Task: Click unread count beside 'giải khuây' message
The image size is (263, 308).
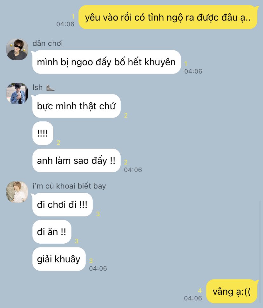Action: tap(91, 261)
